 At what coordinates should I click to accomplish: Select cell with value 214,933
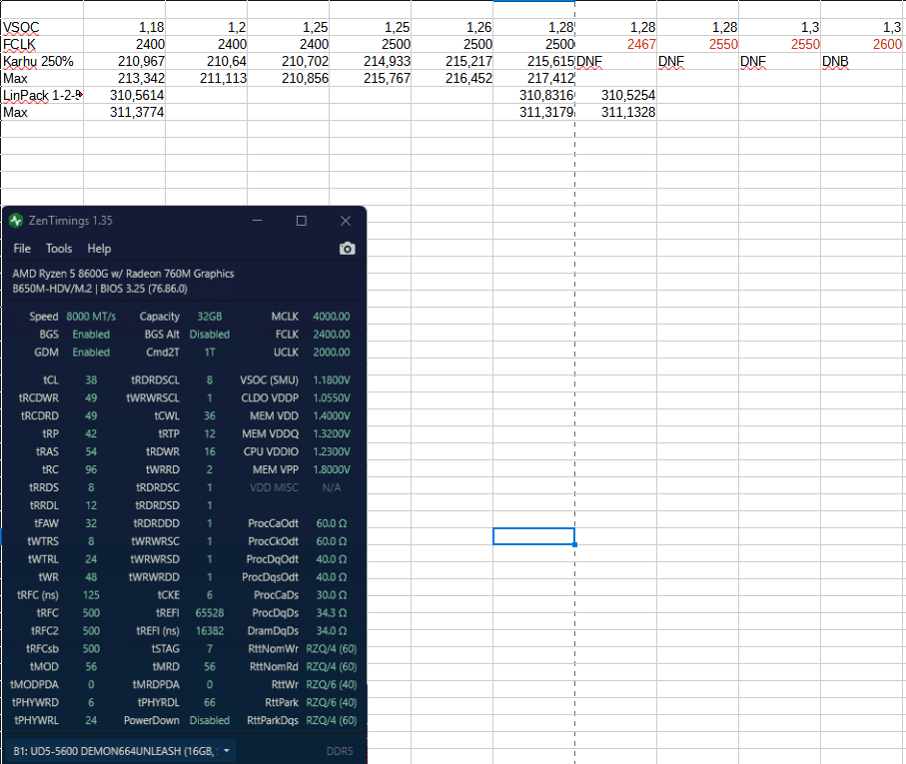click(371, 61)
